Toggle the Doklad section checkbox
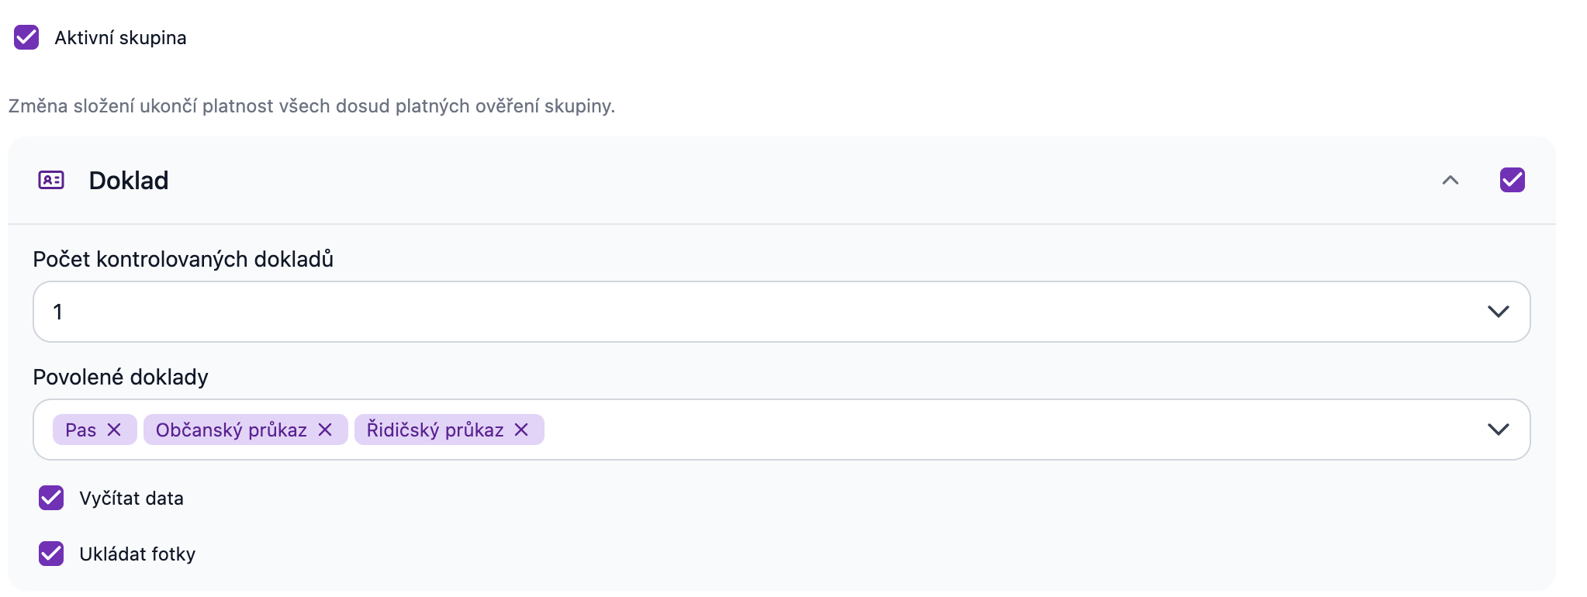The height and width of the screenshot is (597, 1587). pos(1513,180)
